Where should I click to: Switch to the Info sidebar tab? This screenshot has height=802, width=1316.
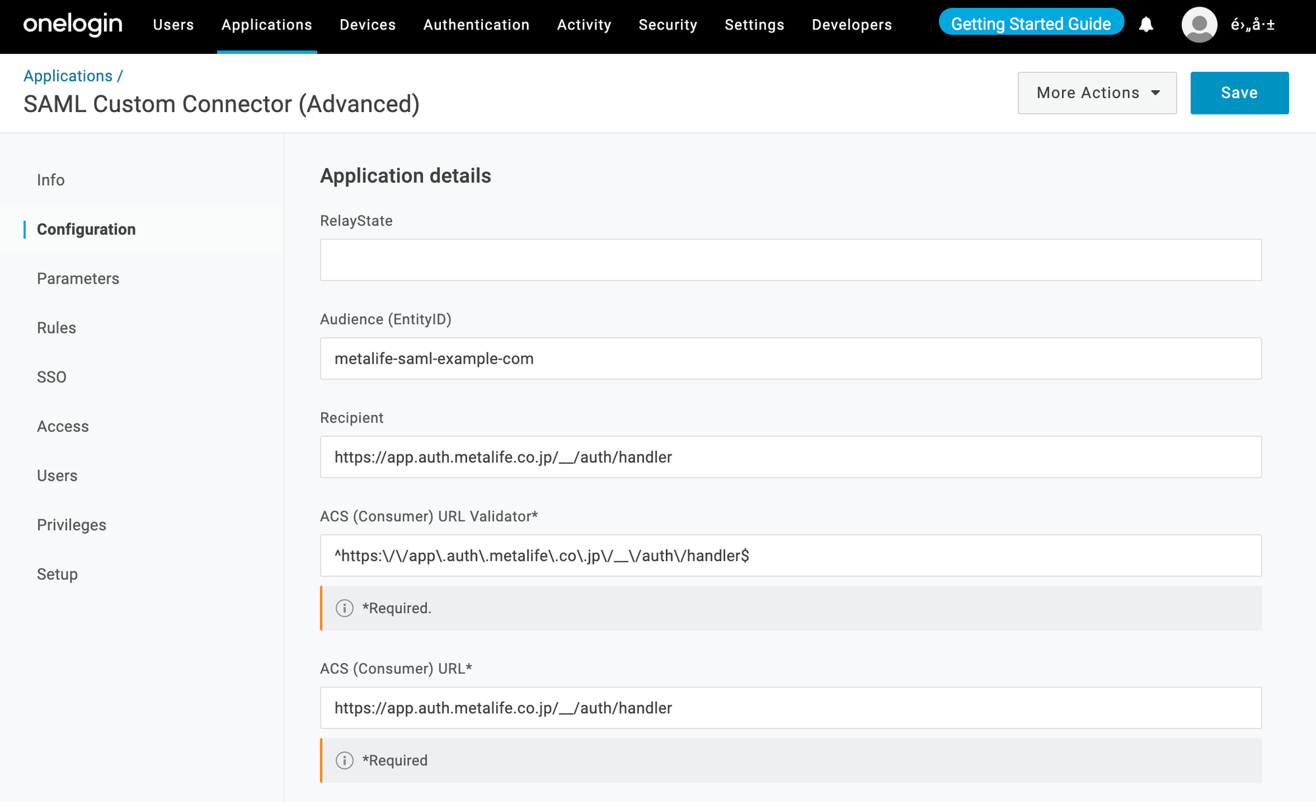141,180
